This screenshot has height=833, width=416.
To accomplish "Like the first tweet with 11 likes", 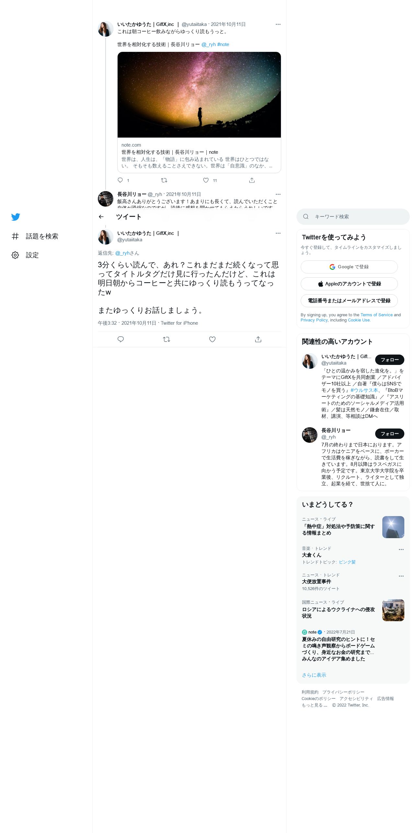I will tap(206, 180).
